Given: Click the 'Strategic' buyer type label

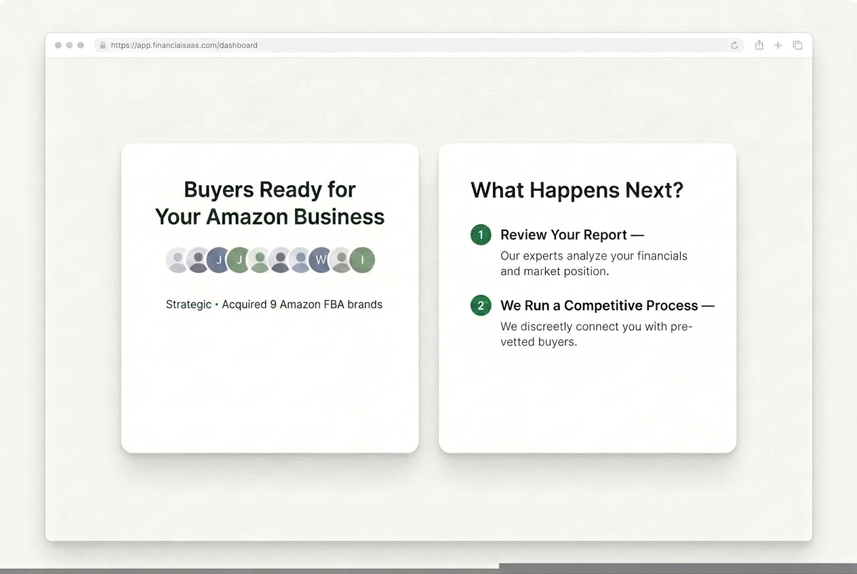Looking at the screenshot, I should pyautogui.click(x=188, y=304).
